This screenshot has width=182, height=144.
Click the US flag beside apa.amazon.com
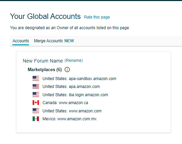pyautogui.click(x=36, y=86)
